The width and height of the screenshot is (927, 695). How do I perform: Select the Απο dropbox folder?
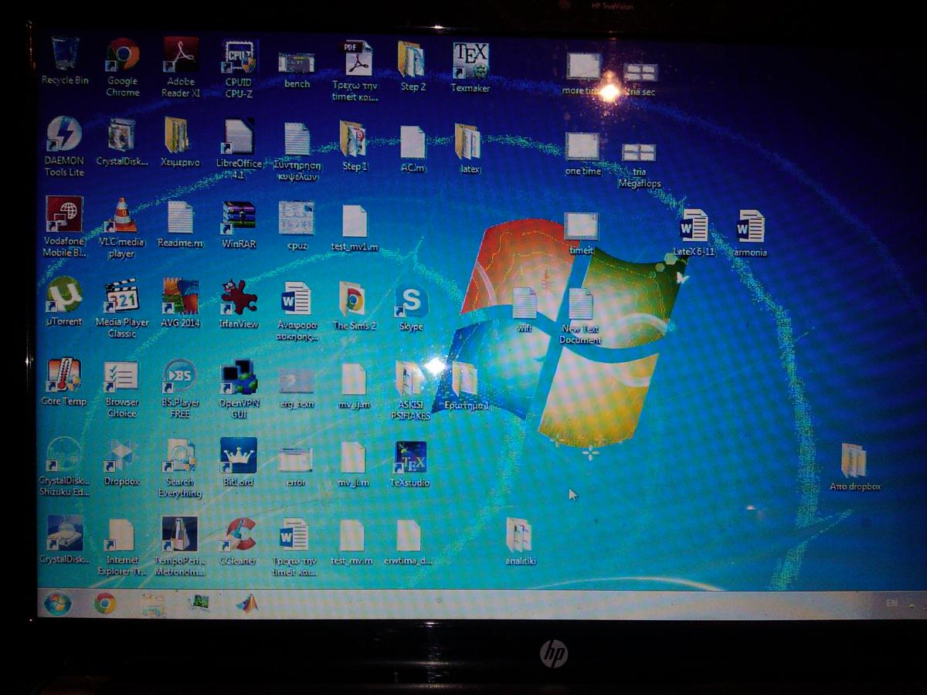tap(854, 461)
